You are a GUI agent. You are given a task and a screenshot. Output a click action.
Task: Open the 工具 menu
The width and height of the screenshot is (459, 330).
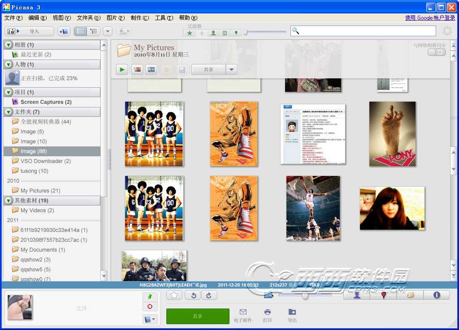click(164, 18)
